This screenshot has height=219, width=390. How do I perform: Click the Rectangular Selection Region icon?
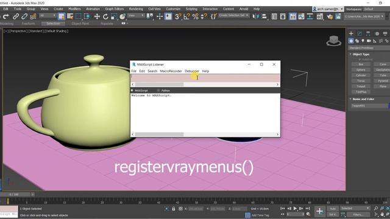(79, 16)
